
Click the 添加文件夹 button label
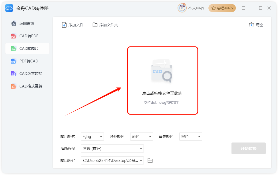pyautogui.click(x=108, y=25)
